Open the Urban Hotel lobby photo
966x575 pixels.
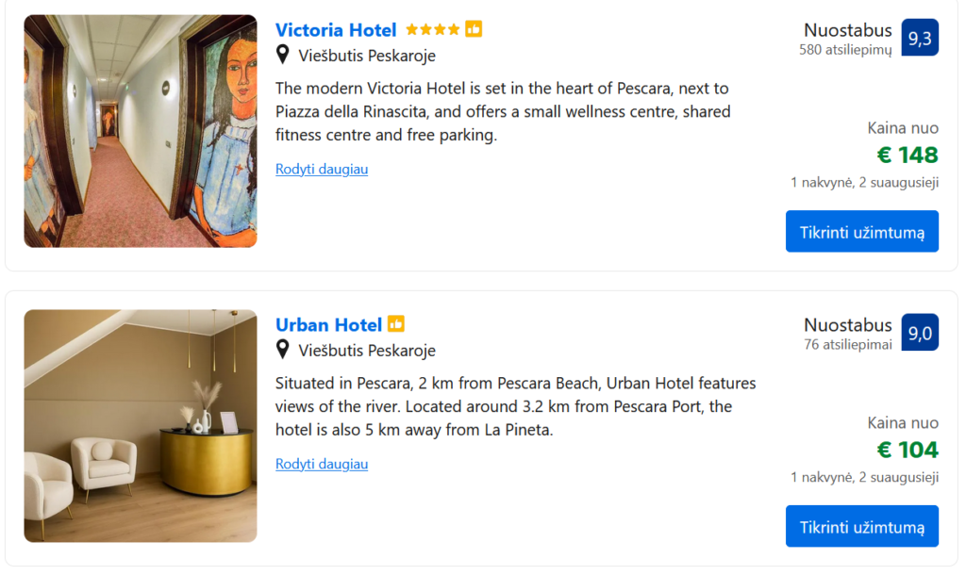[x=141, y=426]
